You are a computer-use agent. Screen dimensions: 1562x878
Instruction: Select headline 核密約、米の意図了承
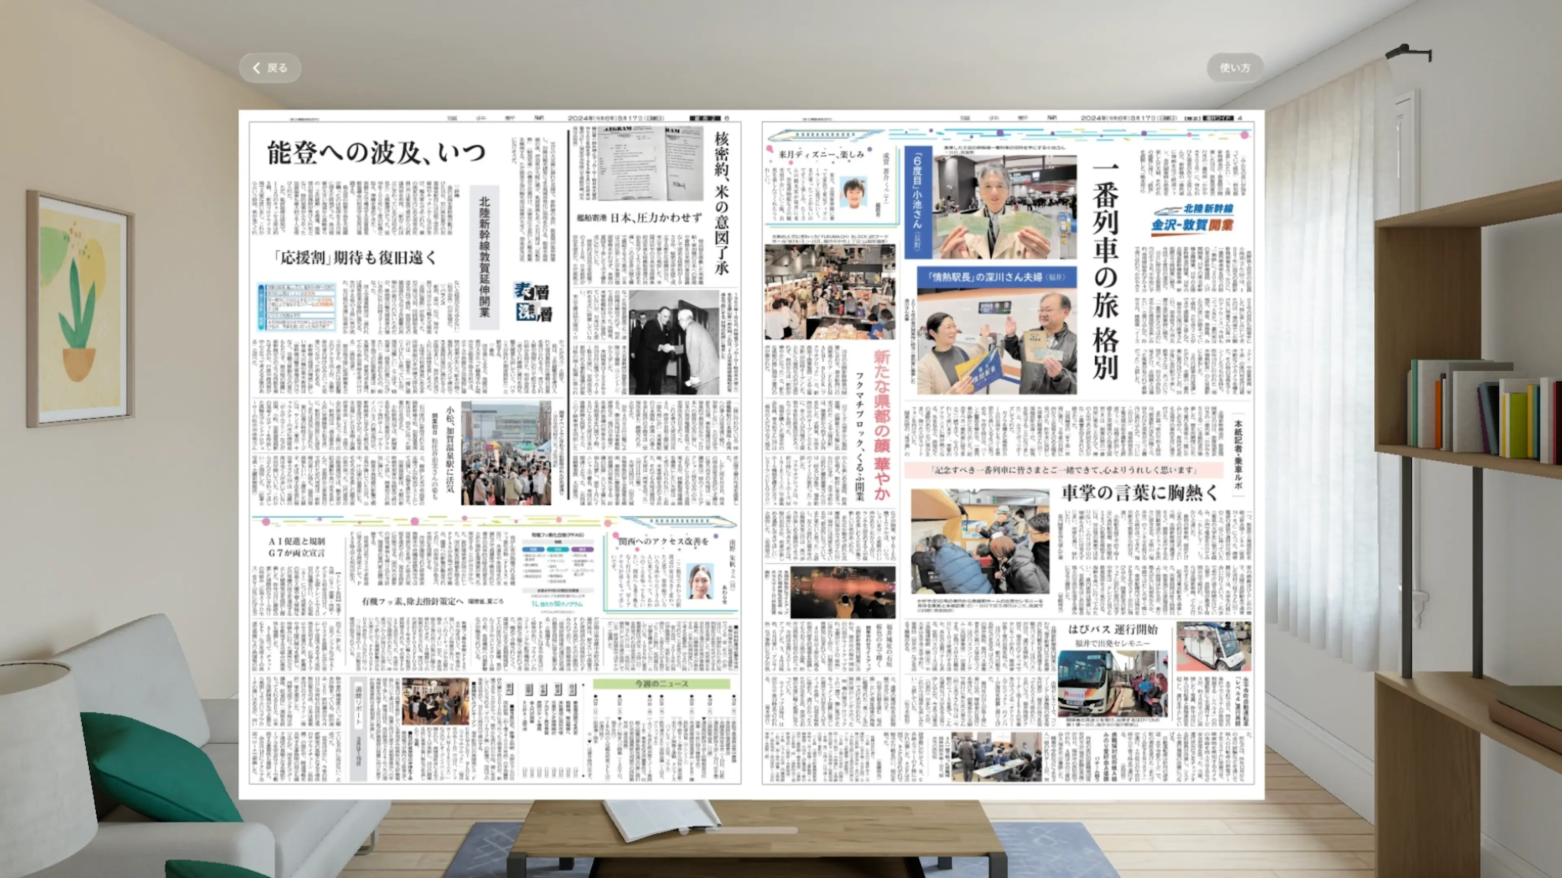[x=721, y=204]
